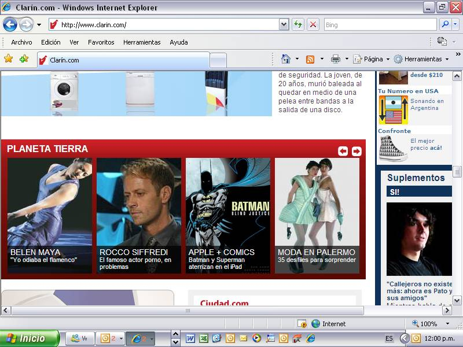Click the Batman Blind Justice cover image

coord(228,202)
